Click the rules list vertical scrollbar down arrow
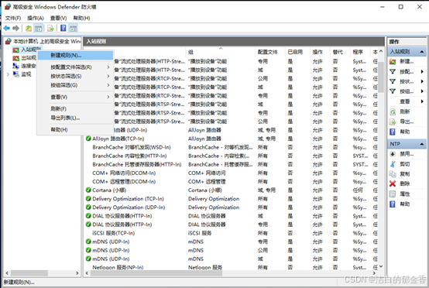429x288 pixels. [x=382, y=266]
